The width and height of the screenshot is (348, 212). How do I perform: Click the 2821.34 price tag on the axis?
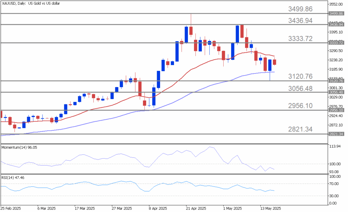(336, 134)
